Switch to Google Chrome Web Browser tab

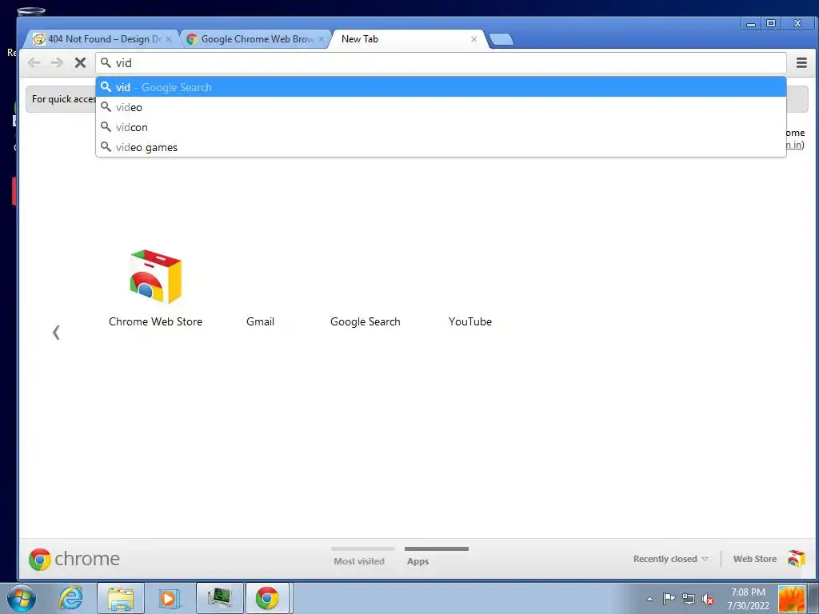pyautogui.click(x=255, y=39)
